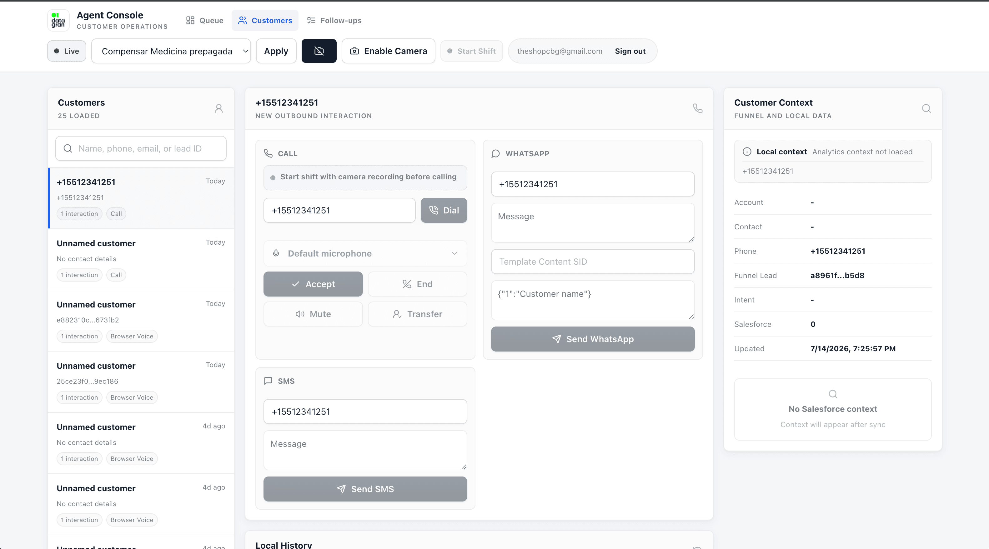
Task: Click the WhatsApp chat bubble icon
Action: tap(496, 153)
